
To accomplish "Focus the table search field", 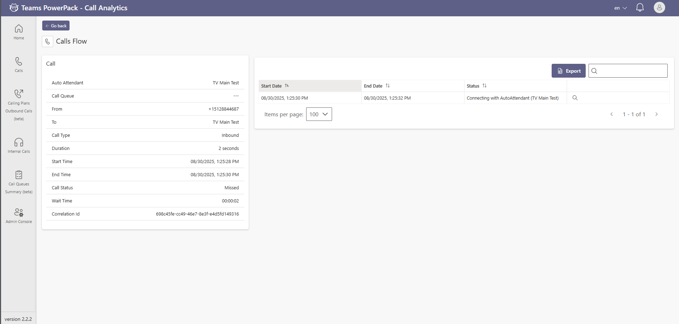I will [631, 71].
